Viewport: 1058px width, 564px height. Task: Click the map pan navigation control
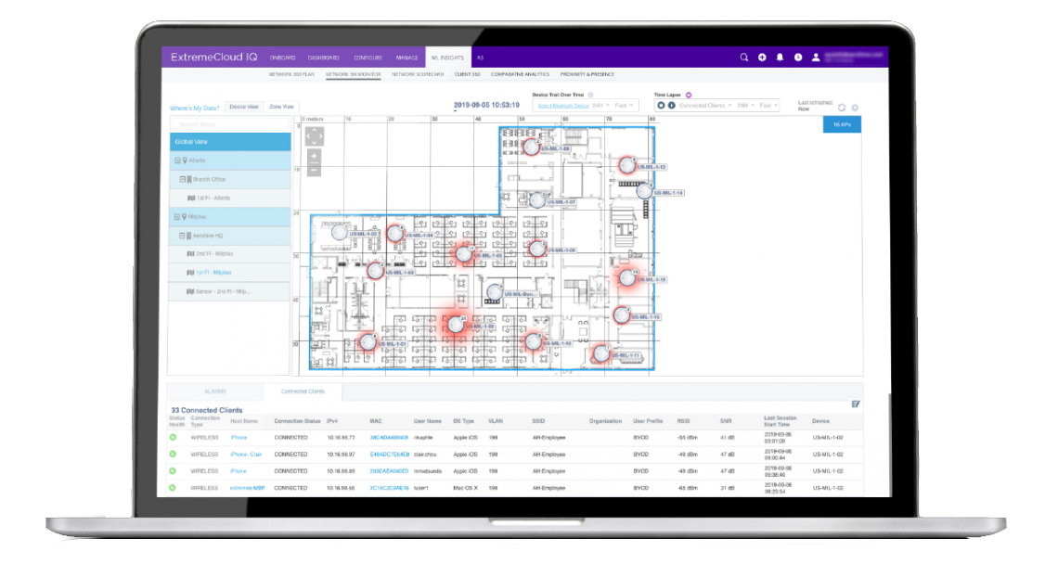coord(314,136)
